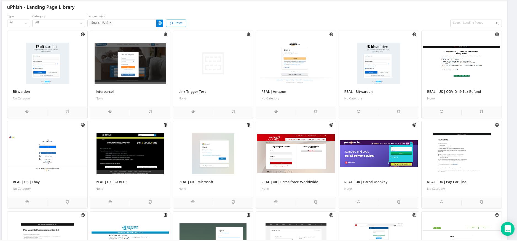Copy the Parcel Monkey landing page
The width and height of the screenshot is (517, 241).
[399, 202]
